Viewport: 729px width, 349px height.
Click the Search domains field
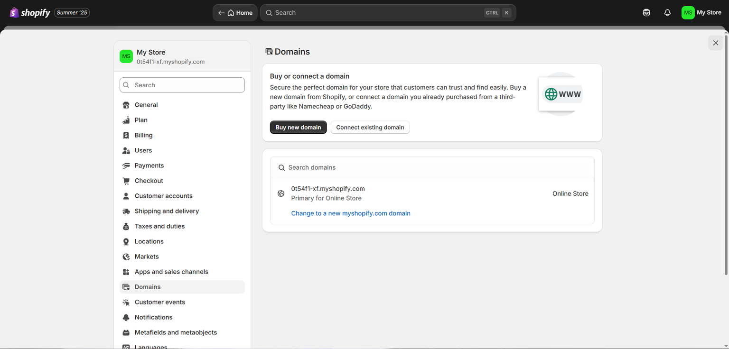[x=432, y=167]
